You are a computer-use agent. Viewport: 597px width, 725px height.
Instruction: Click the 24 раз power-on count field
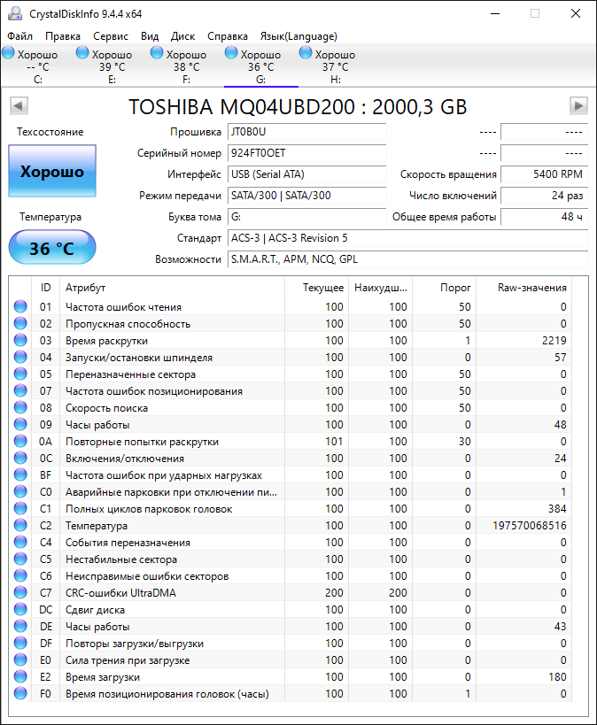tap(544, 196)
